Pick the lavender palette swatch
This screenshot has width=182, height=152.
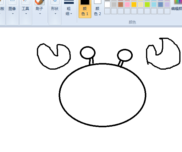pos(167,5)
